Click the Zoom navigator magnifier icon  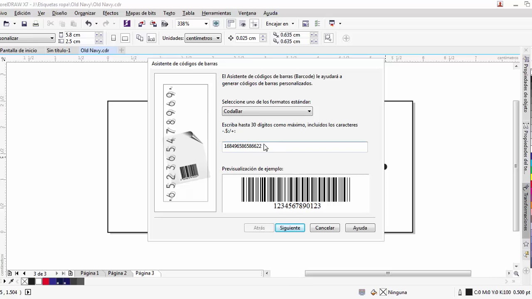pos(516,273)
